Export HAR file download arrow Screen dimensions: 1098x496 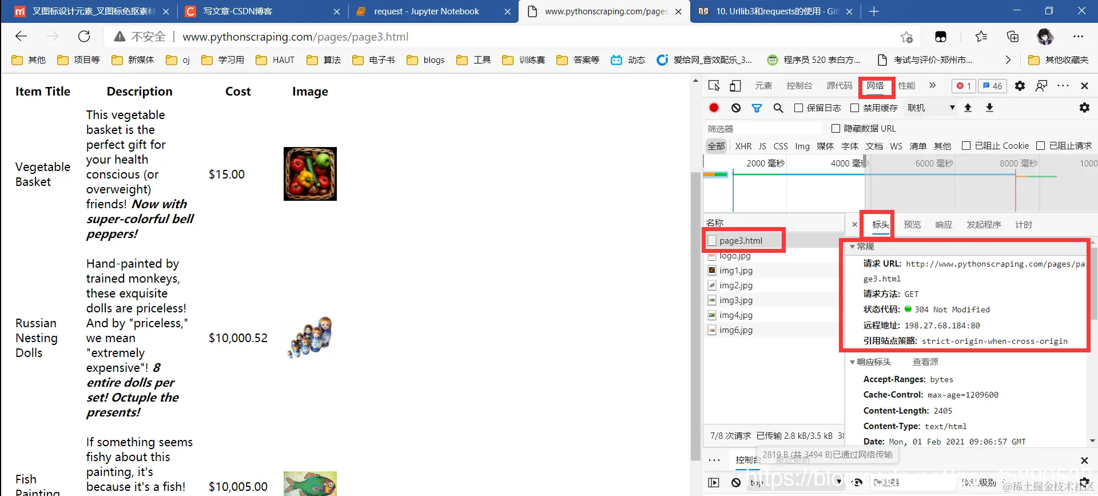tap(990, 108)
